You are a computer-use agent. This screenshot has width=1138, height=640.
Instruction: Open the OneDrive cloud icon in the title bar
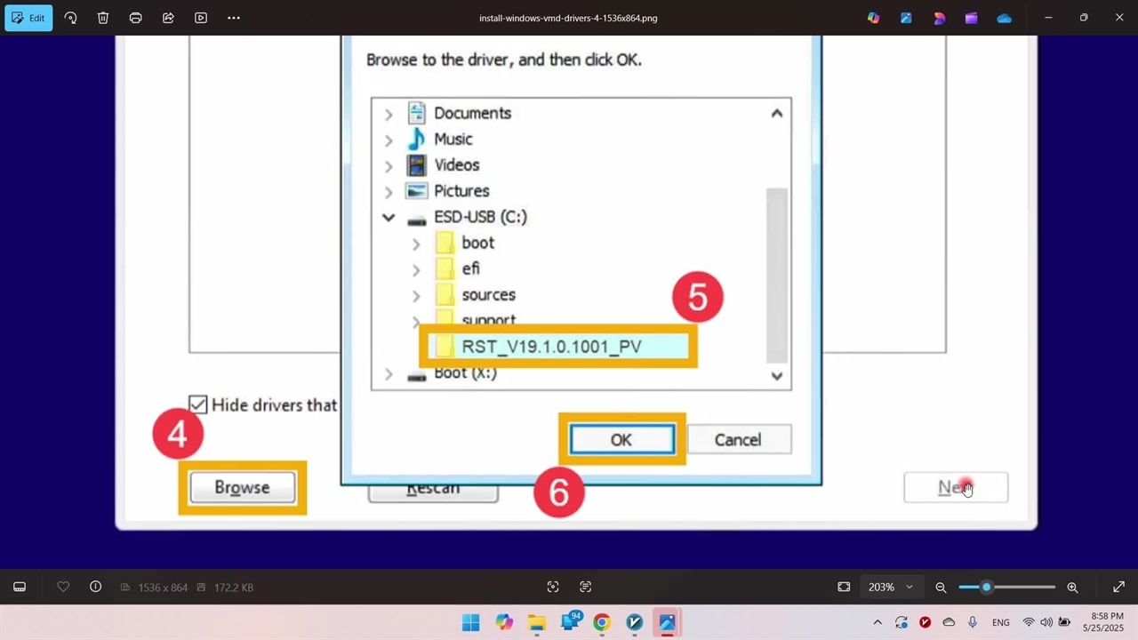tap(1004, 18)
